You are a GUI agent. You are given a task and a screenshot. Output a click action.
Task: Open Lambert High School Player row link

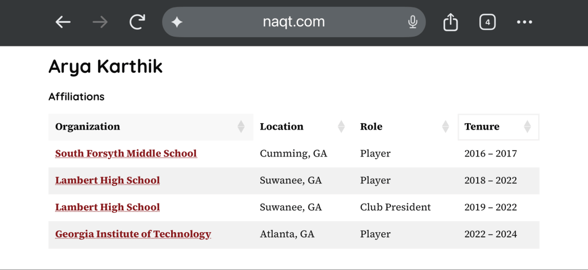pyautogui.click(x=107, y=181)
